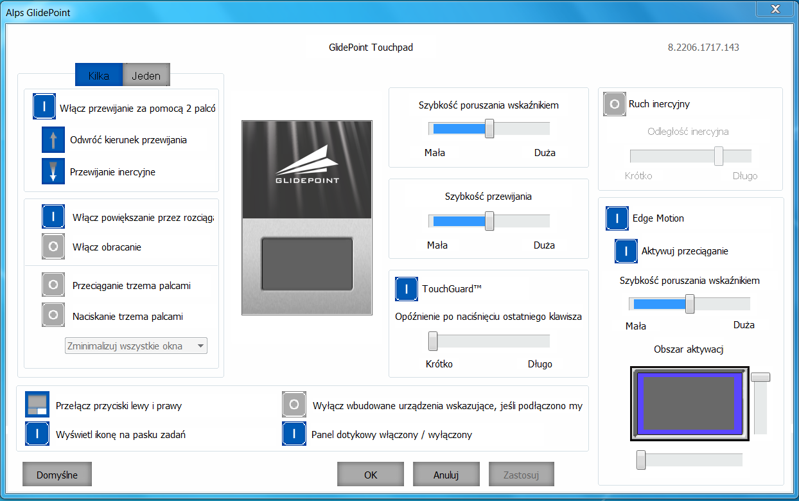Click the Naciskanie trzema palcami label
The image size is (799, 501).
tap(128, 316)
